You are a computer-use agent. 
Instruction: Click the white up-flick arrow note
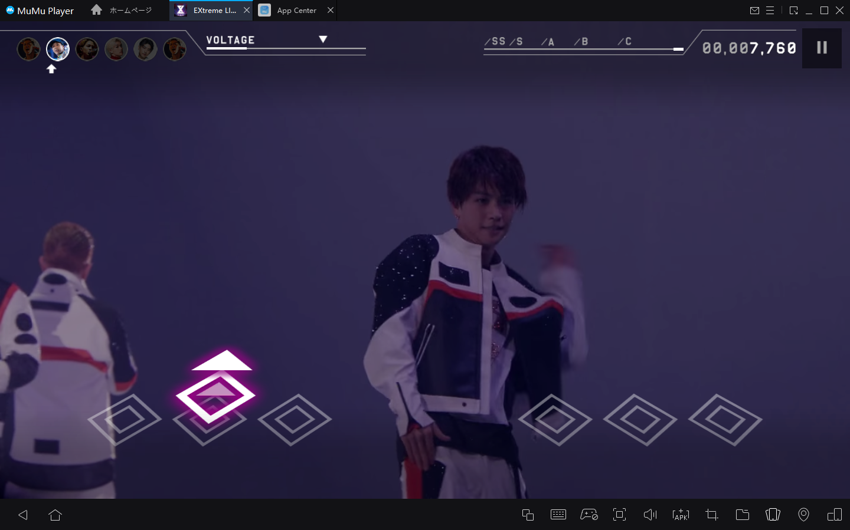point(222,361)
